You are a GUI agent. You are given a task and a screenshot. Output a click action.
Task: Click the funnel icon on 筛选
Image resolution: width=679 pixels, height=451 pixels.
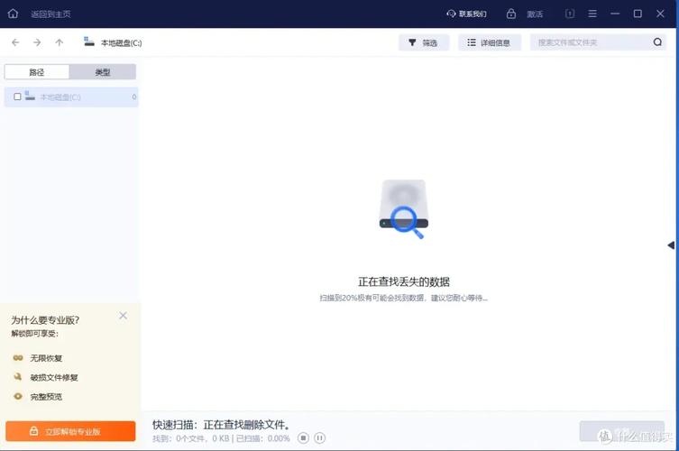point(412,42)
